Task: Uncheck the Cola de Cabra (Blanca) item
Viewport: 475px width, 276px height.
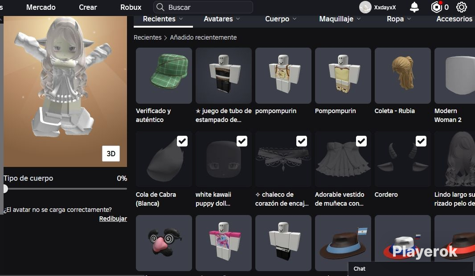Action: point(182,141)
